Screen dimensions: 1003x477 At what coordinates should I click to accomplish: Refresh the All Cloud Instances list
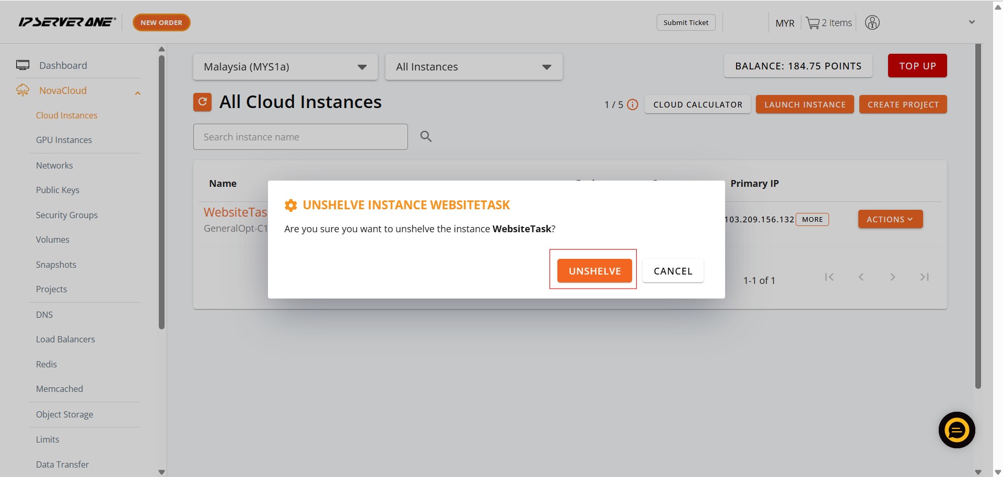(203, 102)
